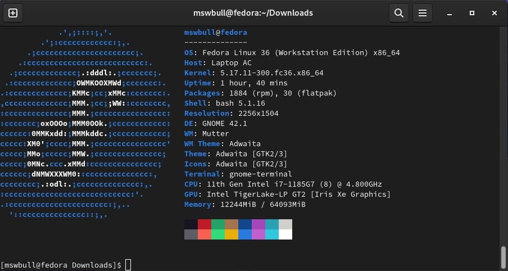The height and width of the screenshot is (271, 508).
Task: Click the Resolution value 2256x1504
Action: pos(258,114)
